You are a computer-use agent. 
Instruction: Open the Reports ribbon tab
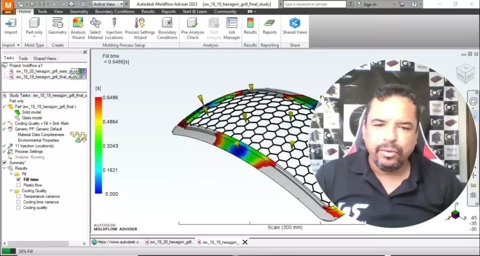pos(168,11)
